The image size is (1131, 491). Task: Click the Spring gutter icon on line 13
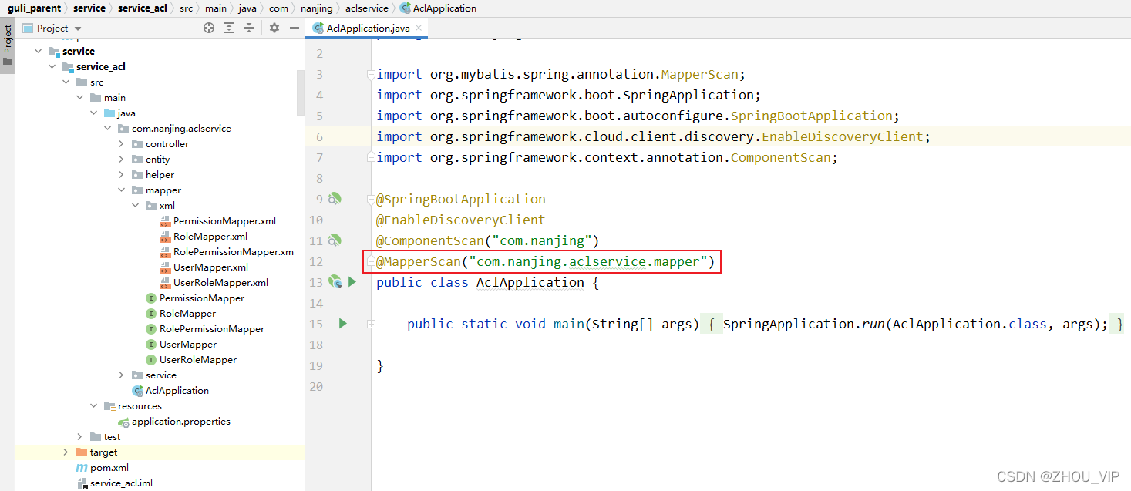click(335, 282)
